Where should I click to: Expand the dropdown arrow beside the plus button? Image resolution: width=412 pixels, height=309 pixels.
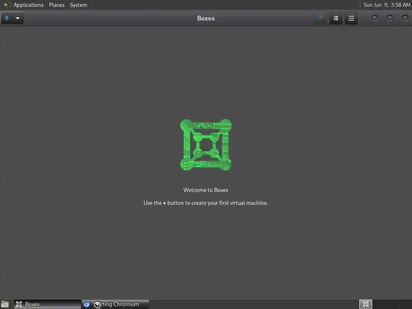[18, 18]
